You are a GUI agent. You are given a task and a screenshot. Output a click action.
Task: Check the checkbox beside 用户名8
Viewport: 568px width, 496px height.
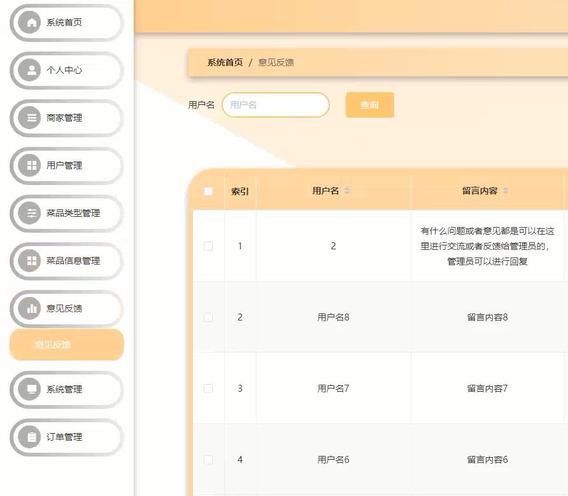(208, 317)
